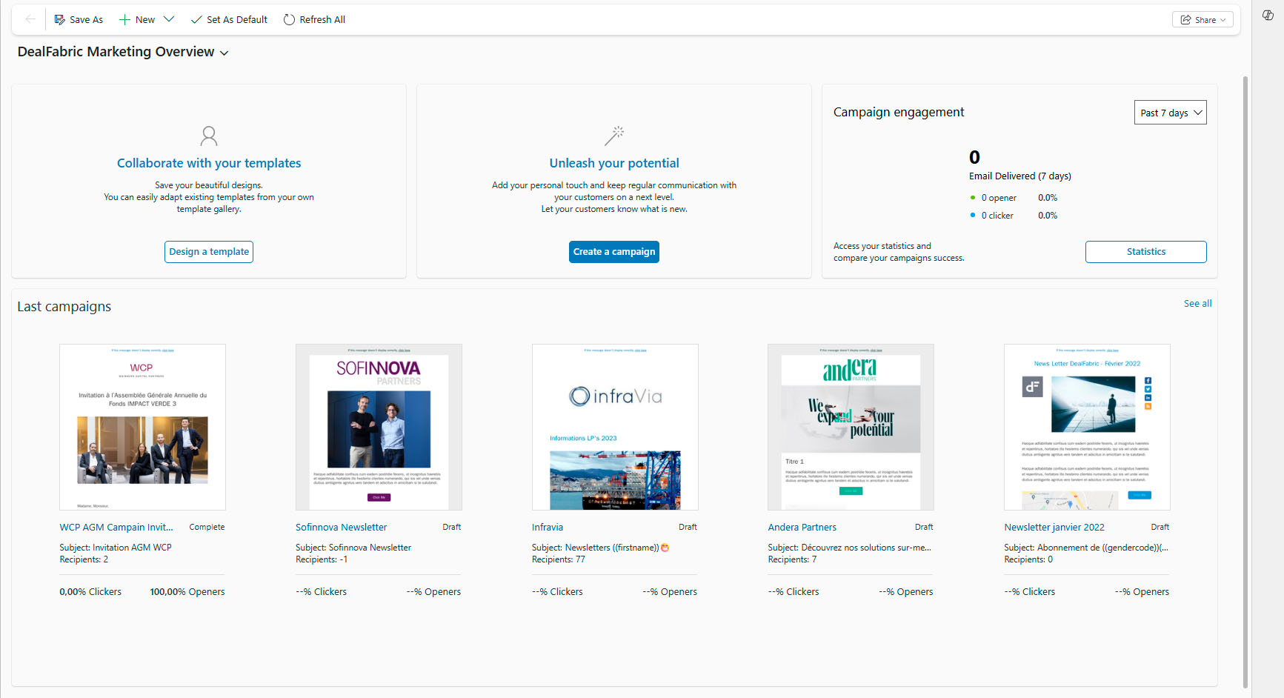Click the vertical scrollbar on the right
Image resolution: width=1284 pixels, height=698 pixels.
pyautogui.click(x=1245, y=382)
